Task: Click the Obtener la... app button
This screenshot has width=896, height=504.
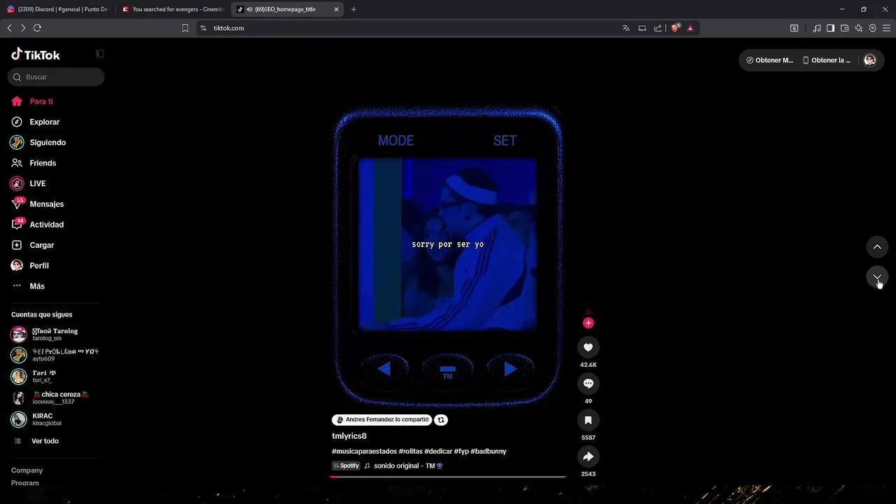Action: point(827,60)
